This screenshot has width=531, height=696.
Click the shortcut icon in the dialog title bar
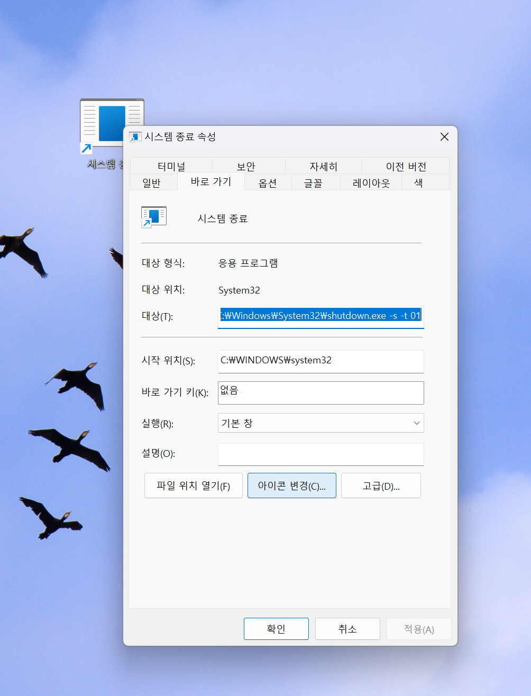pos(135,137)
